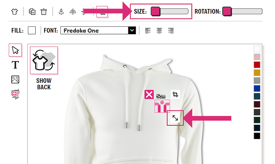Align text to the right

pos(171,31)
